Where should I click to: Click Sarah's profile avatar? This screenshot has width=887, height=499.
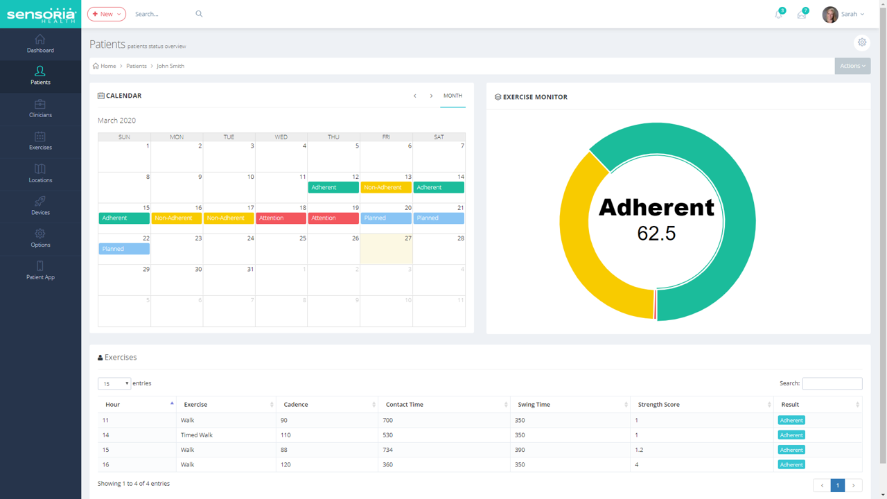point(830,14)
